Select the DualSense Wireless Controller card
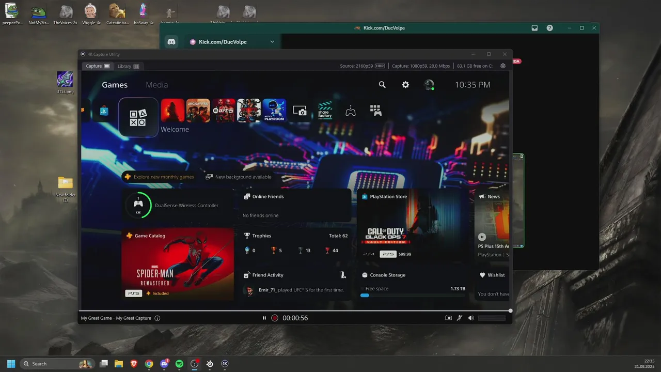The height and width of the screenshot is (372, 661). click(177, 205)
